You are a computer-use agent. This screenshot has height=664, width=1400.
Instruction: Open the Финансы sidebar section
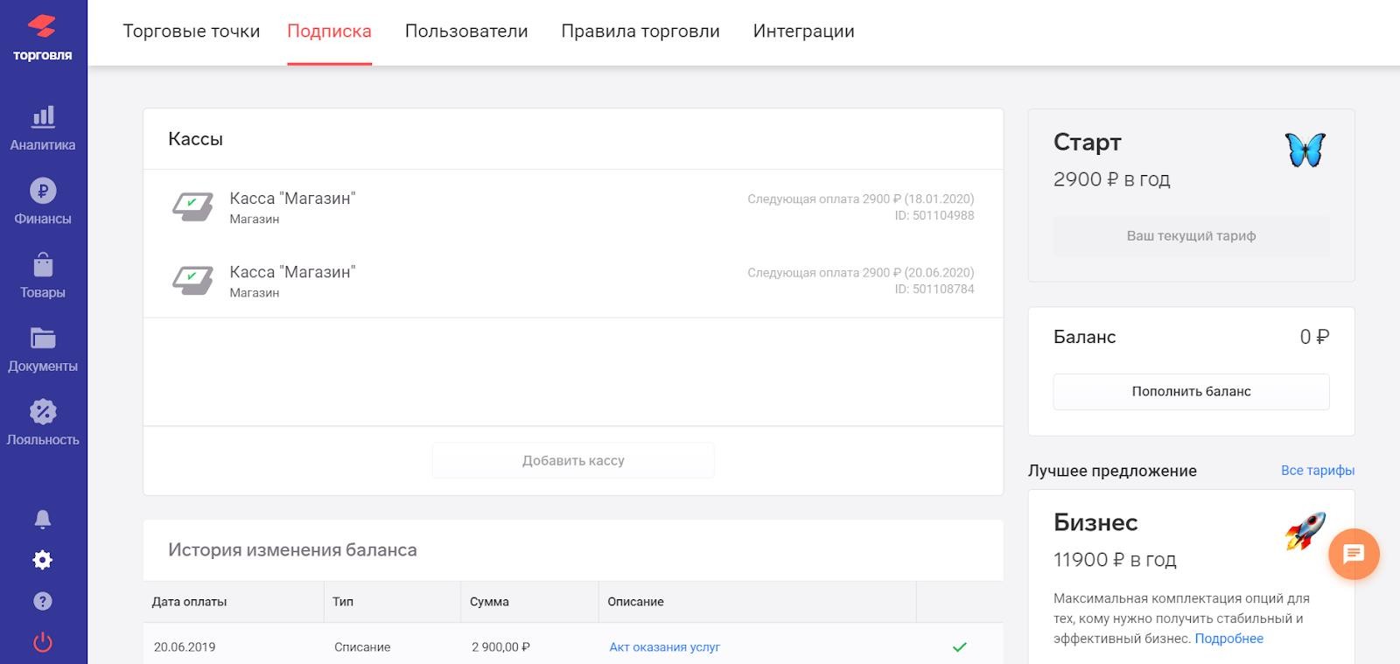(x=43, y=202)
